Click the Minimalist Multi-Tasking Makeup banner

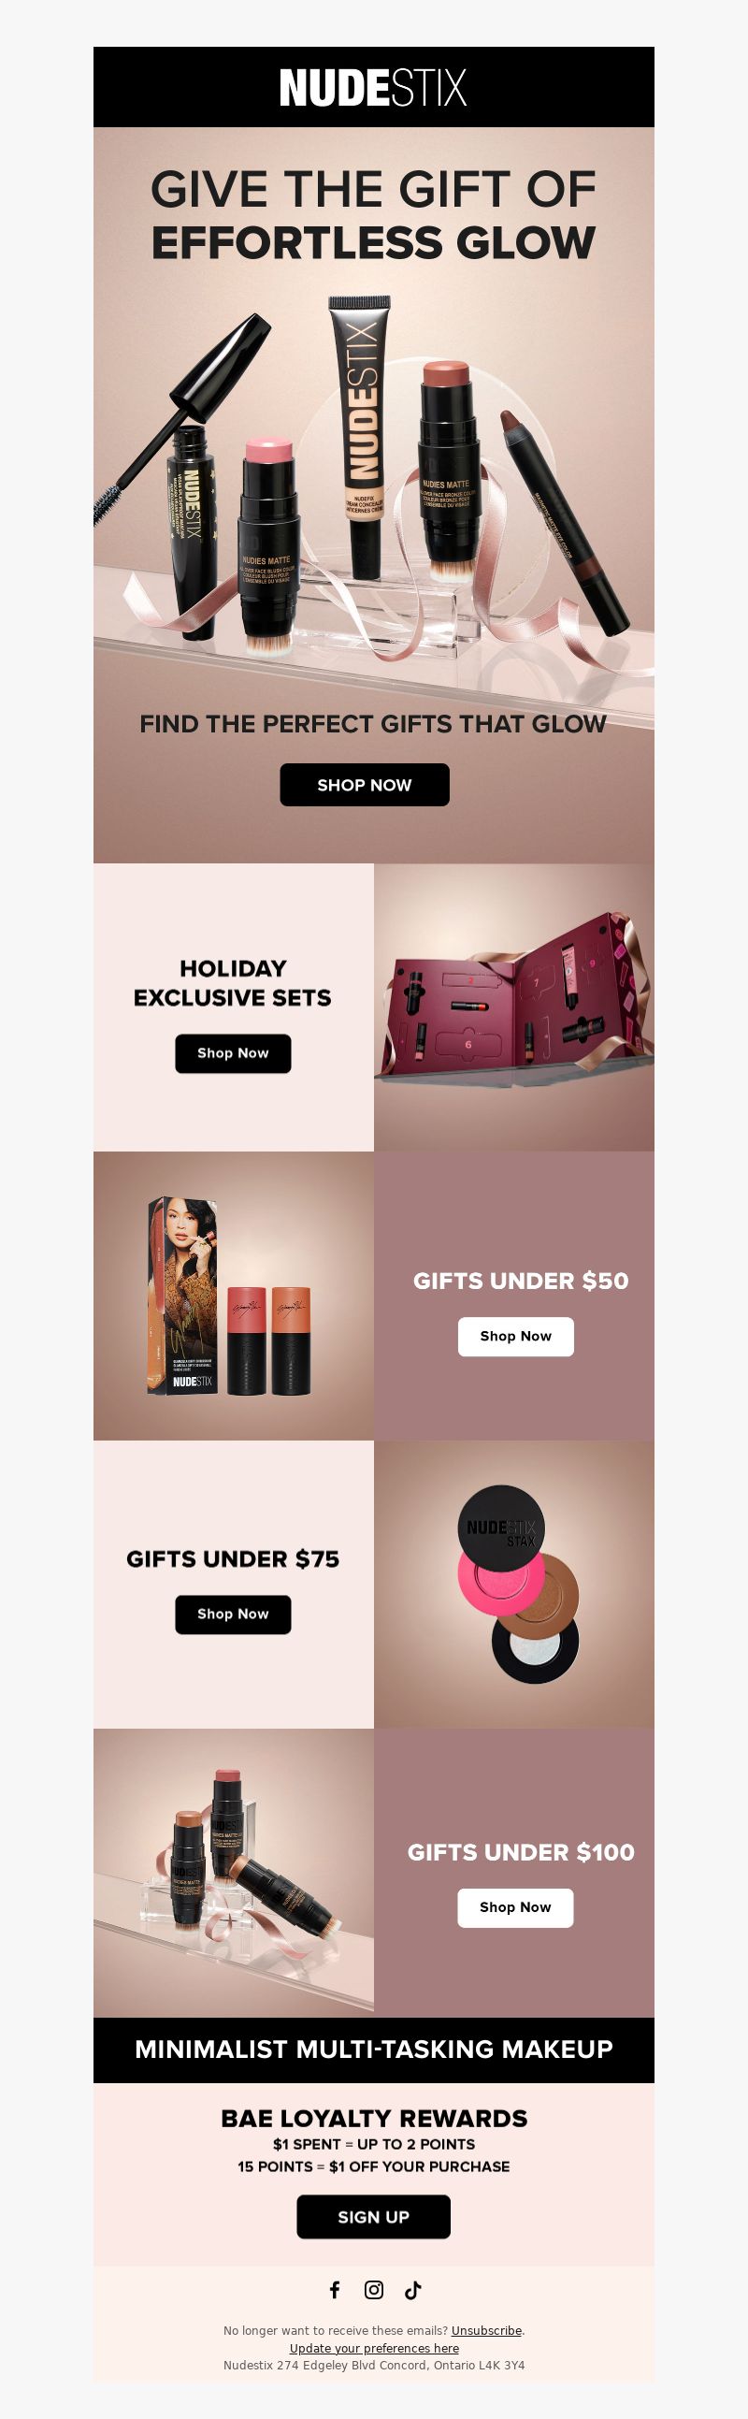373,2049
